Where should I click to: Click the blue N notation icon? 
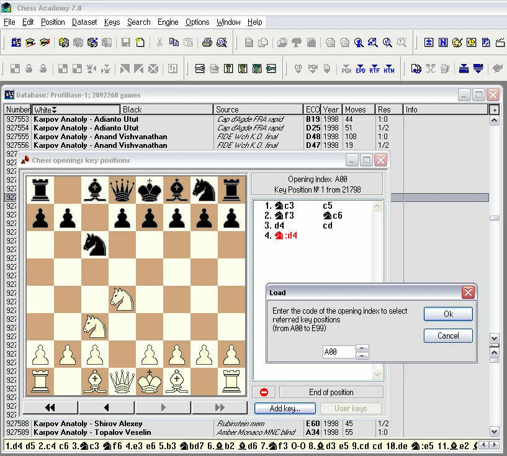coord(443,43)
